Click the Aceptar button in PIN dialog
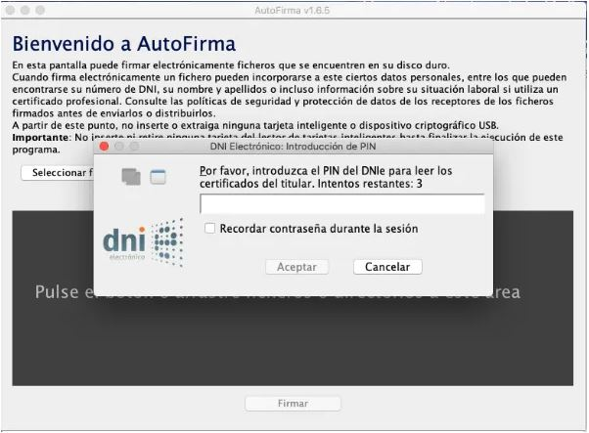The image size is (589, 433). click(296, 267)
